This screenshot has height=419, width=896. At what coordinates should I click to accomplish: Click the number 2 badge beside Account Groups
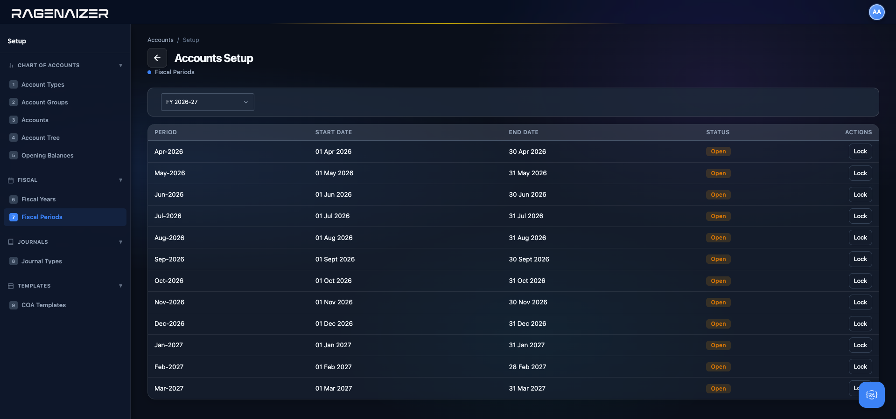point(14,103)
